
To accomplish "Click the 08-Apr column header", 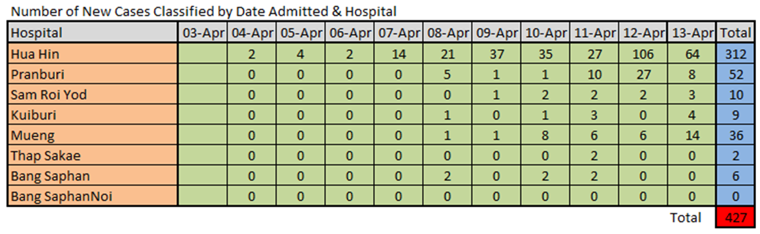I will [446, 33].
